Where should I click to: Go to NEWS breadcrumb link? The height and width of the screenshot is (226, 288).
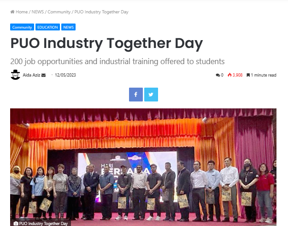[38, 12]
